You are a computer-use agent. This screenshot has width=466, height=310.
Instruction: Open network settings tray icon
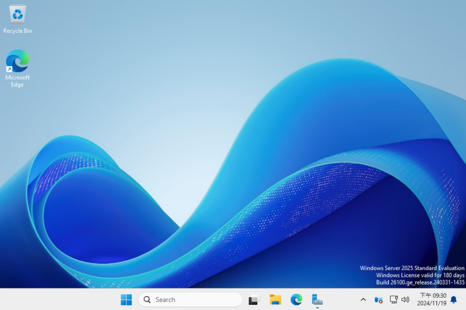click(394, 299)
